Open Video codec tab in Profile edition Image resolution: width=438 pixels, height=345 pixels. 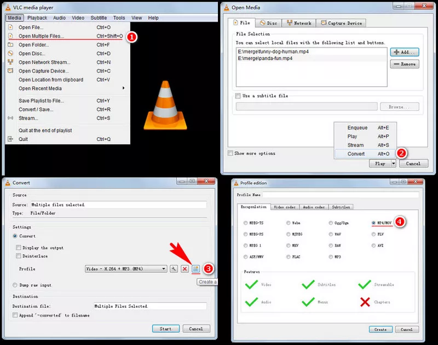click(x=284, y=207)
